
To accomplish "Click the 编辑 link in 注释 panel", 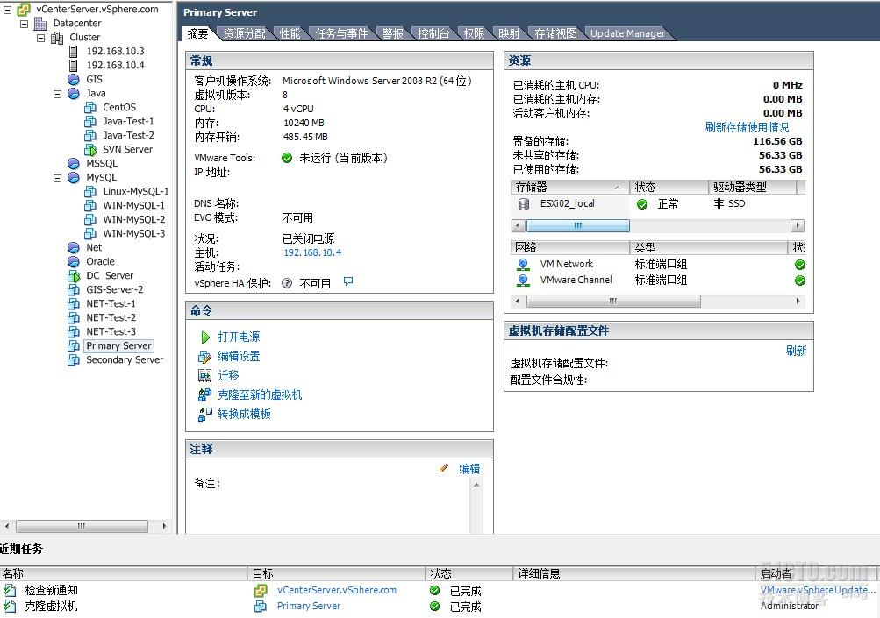I will point(469,469).
